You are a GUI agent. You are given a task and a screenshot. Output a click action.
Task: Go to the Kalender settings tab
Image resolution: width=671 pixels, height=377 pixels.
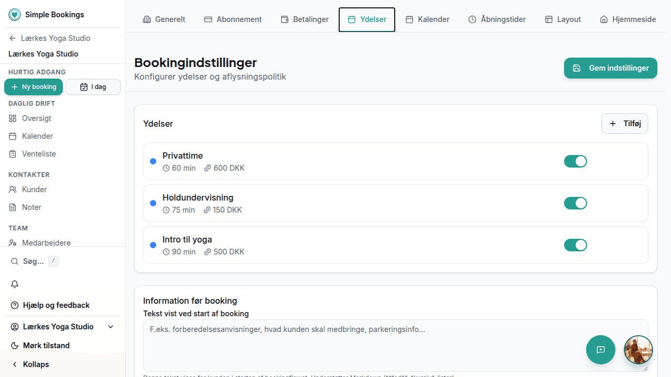pos(427,19)
